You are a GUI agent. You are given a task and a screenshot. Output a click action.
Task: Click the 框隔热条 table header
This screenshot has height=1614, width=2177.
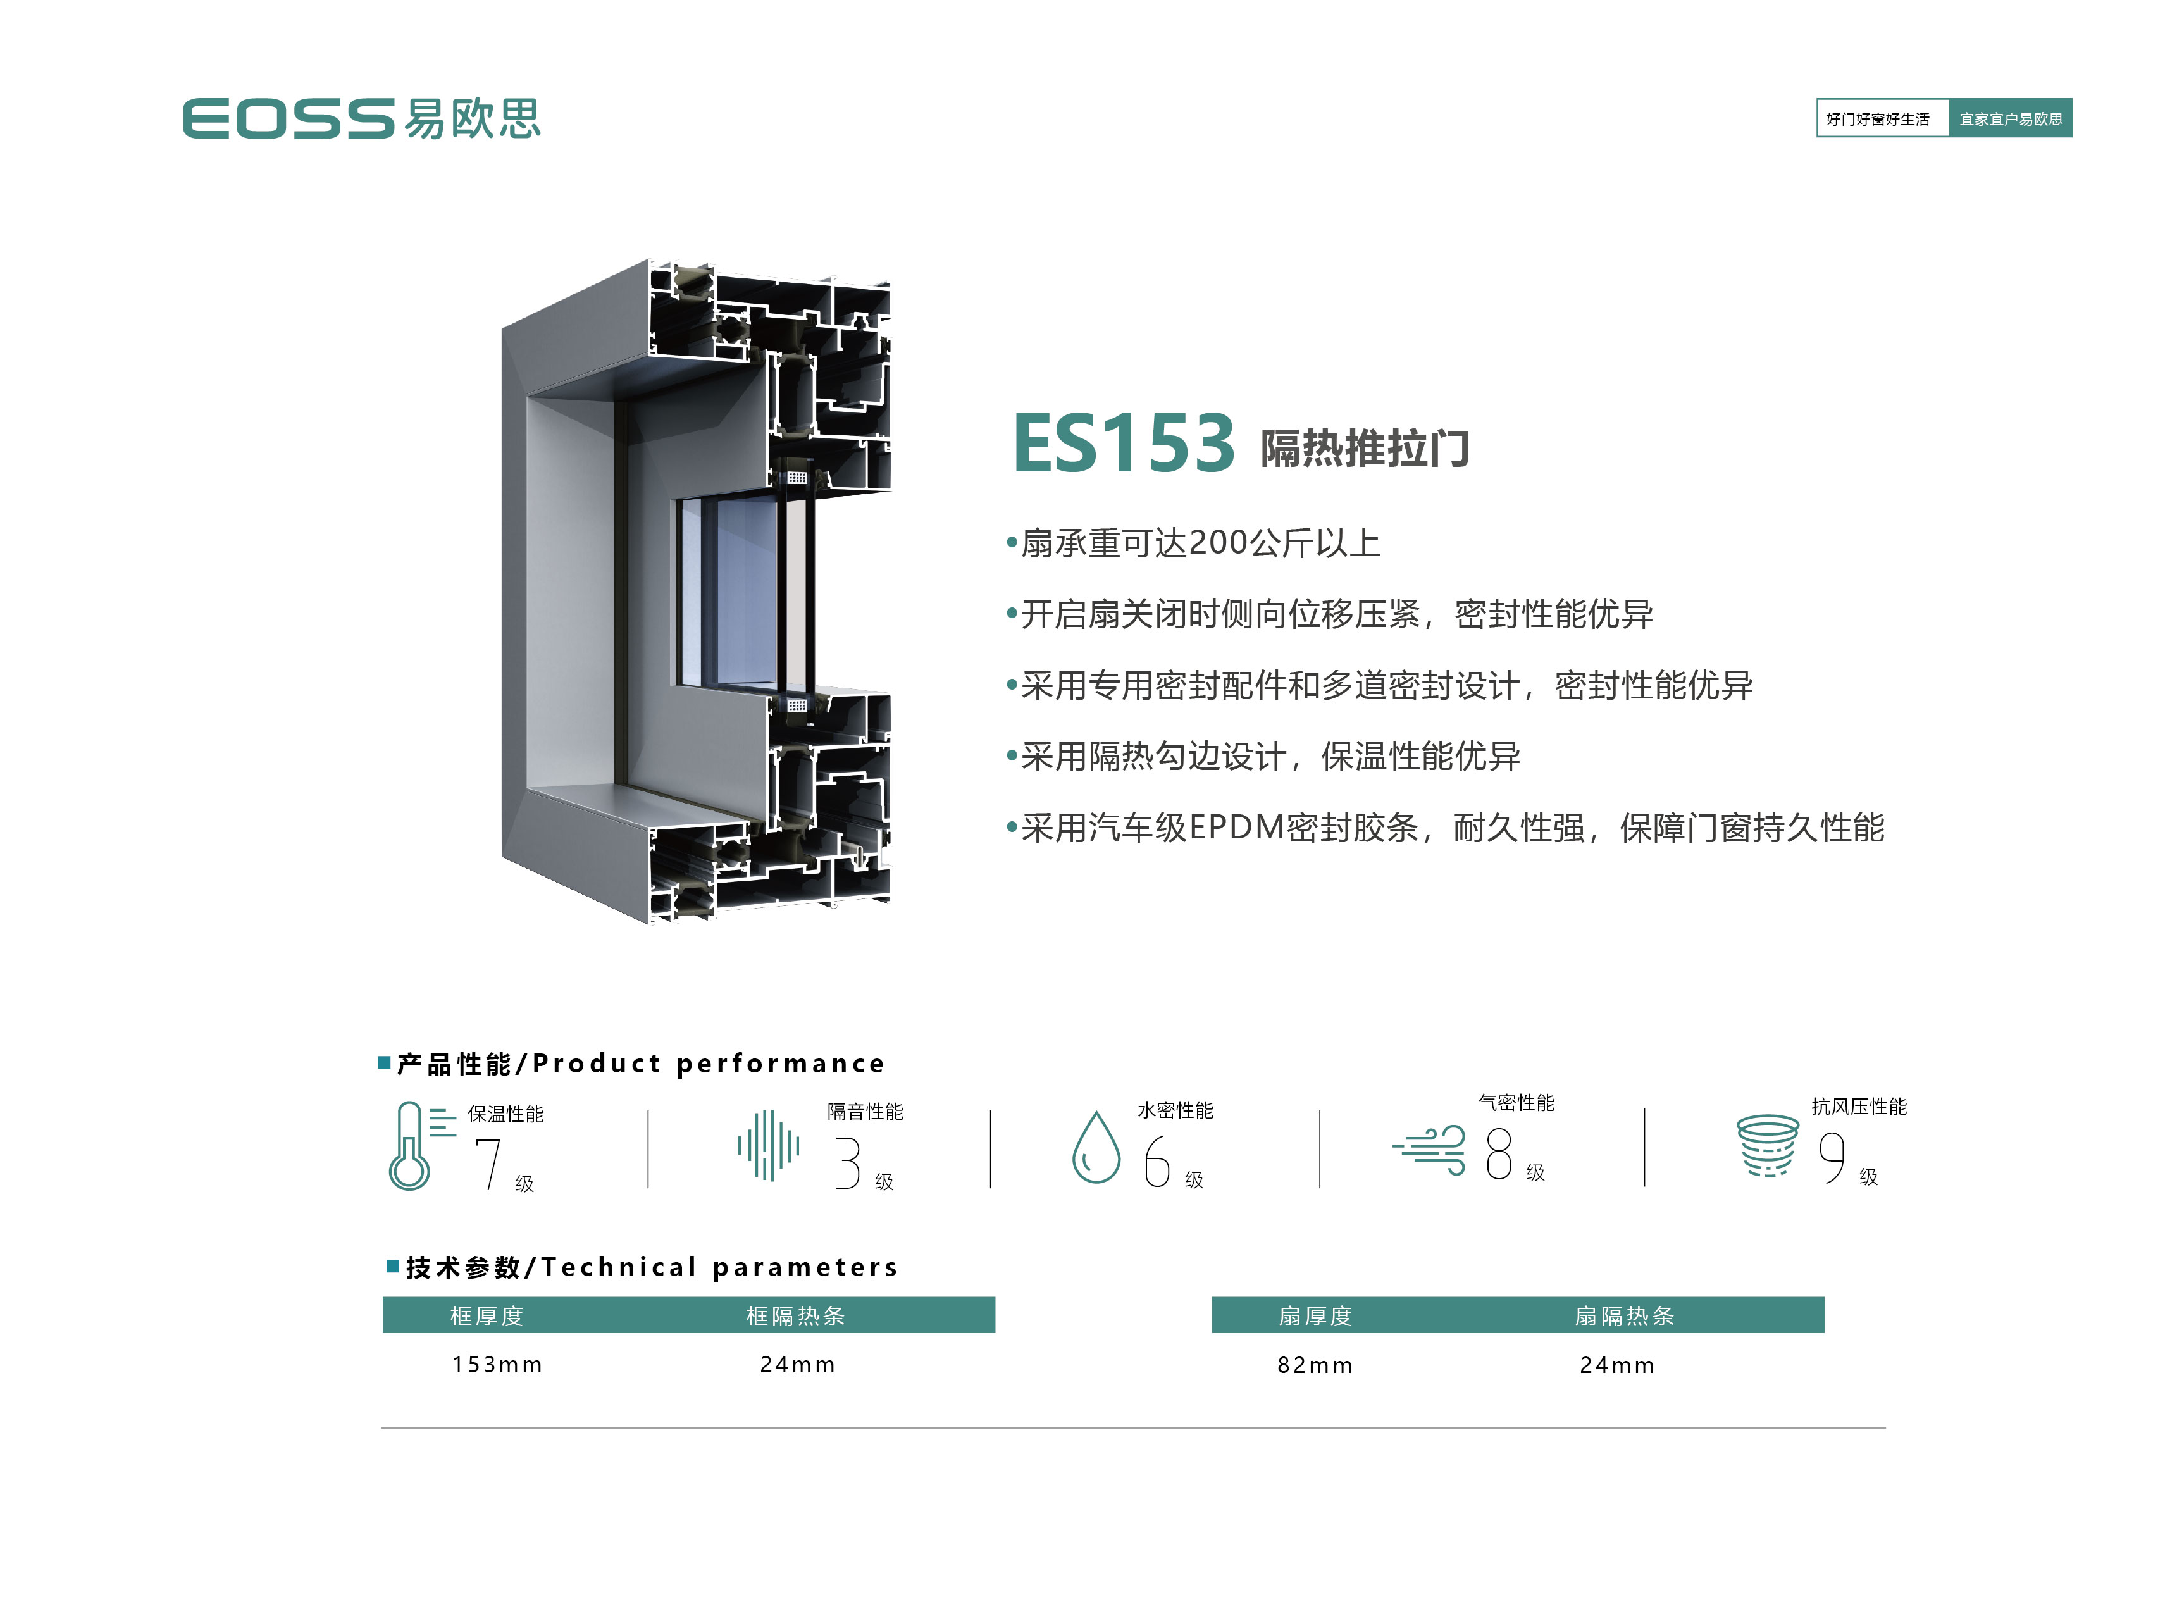pos(795,1315)
